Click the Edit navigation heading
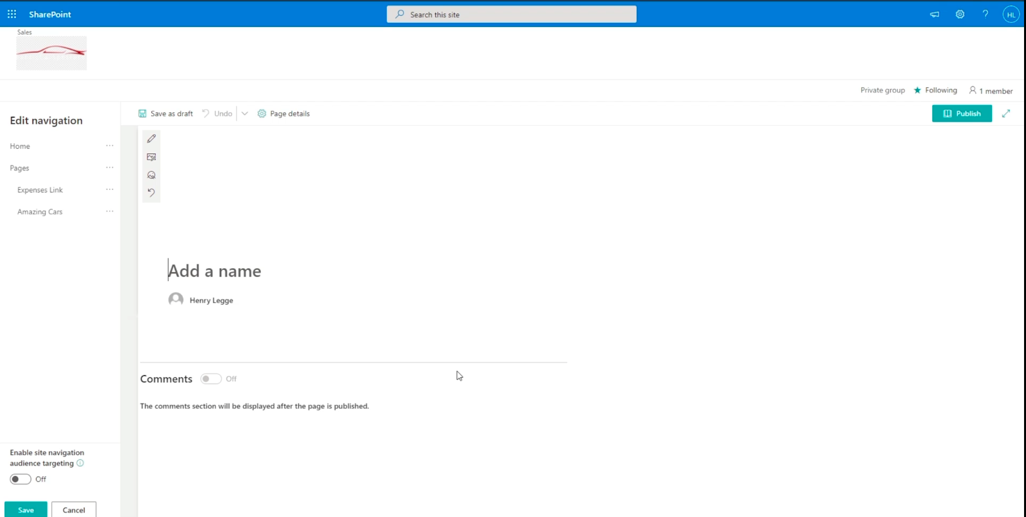 (46, 121)
